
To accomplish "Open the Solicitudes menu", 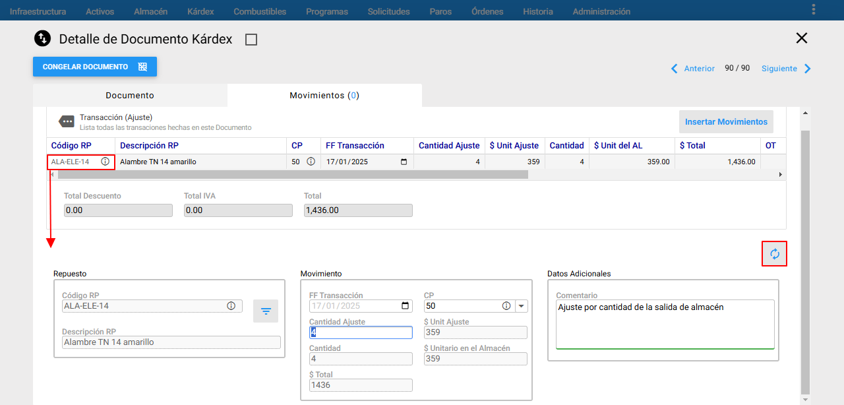I will click(x=388, y=11).
